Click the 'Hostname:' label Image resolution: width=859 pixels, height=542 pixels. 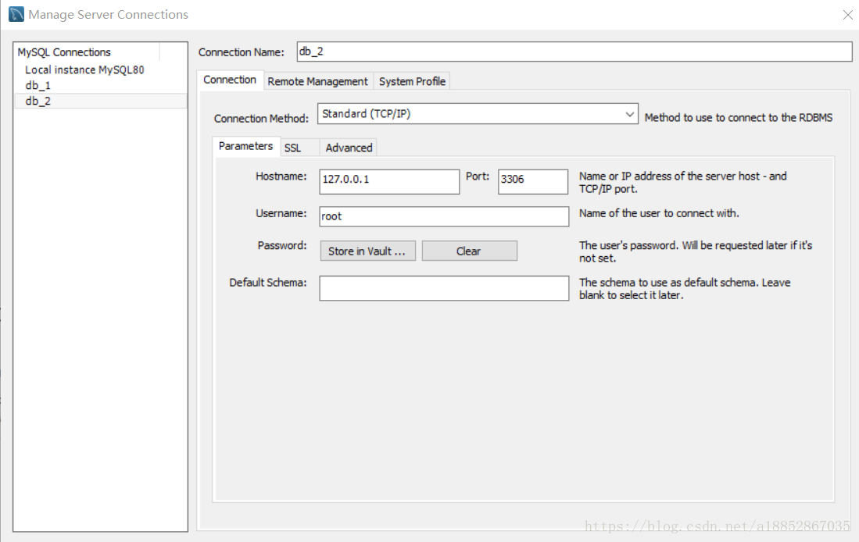pyautogui.click(x=281, y=177)
